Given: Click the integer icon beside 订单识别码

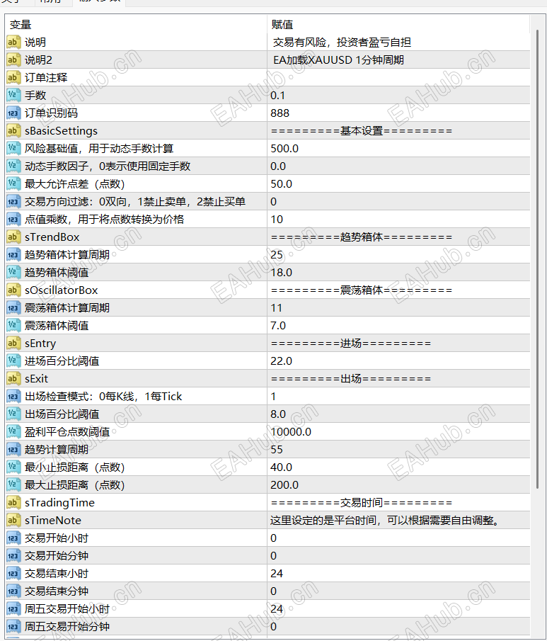Looking at the screenshot, I should tap(13, 113).
